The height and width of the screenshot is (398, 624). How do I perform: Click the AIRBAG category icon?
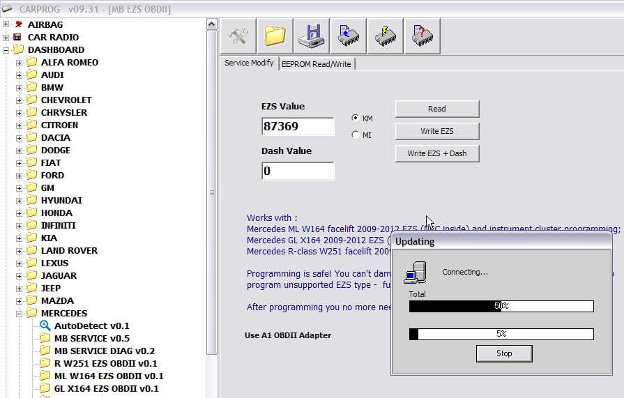click(18, 24)
